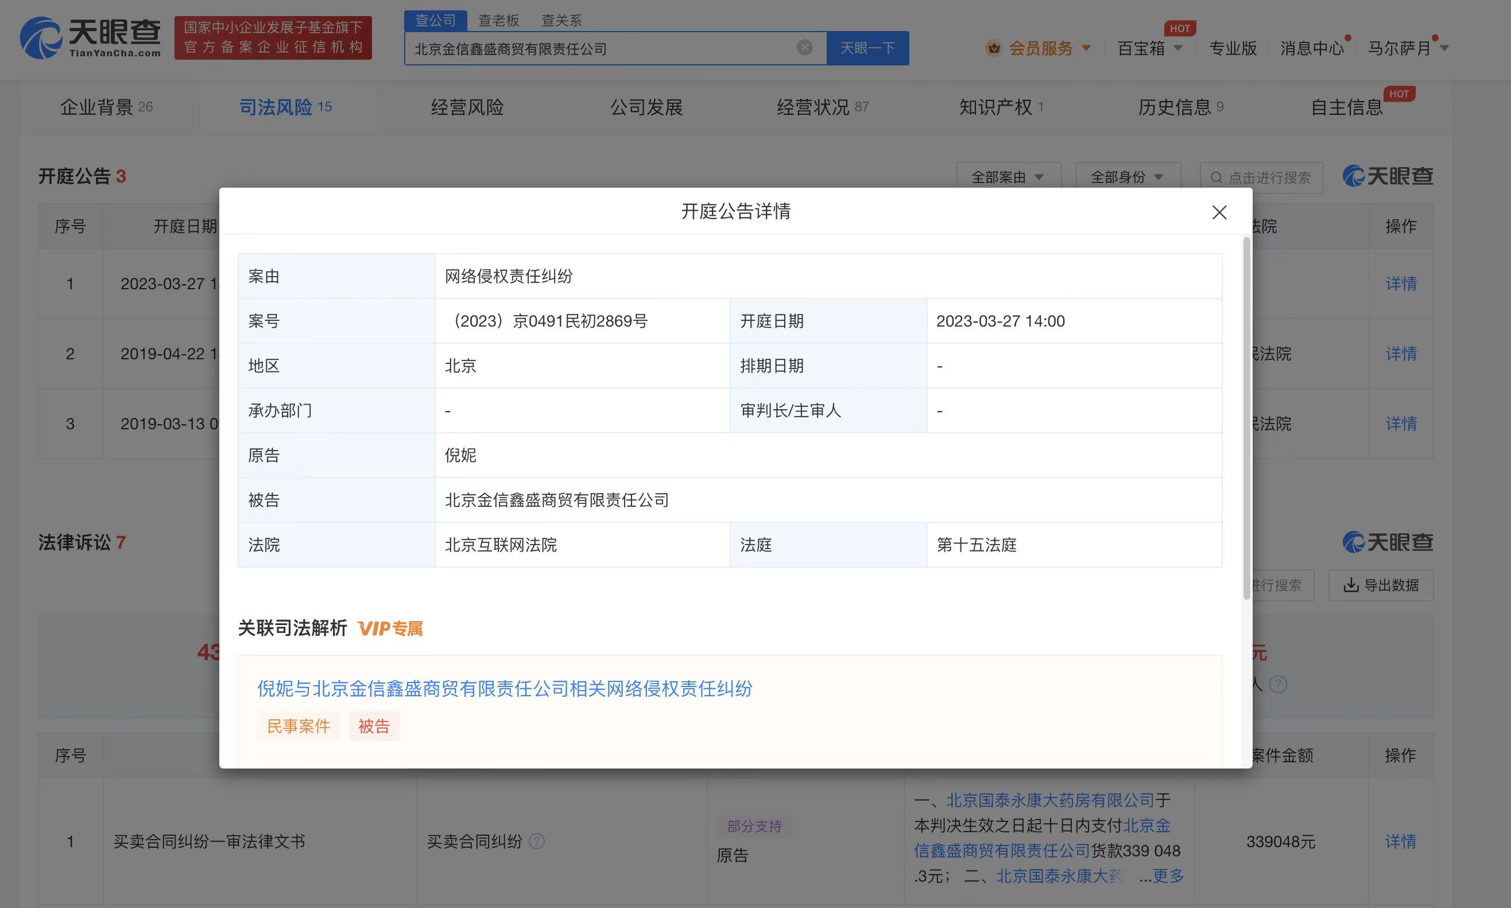
Task: Click 详情 for row 1 of 开庭公告
Action: [x=1401, y=284]
